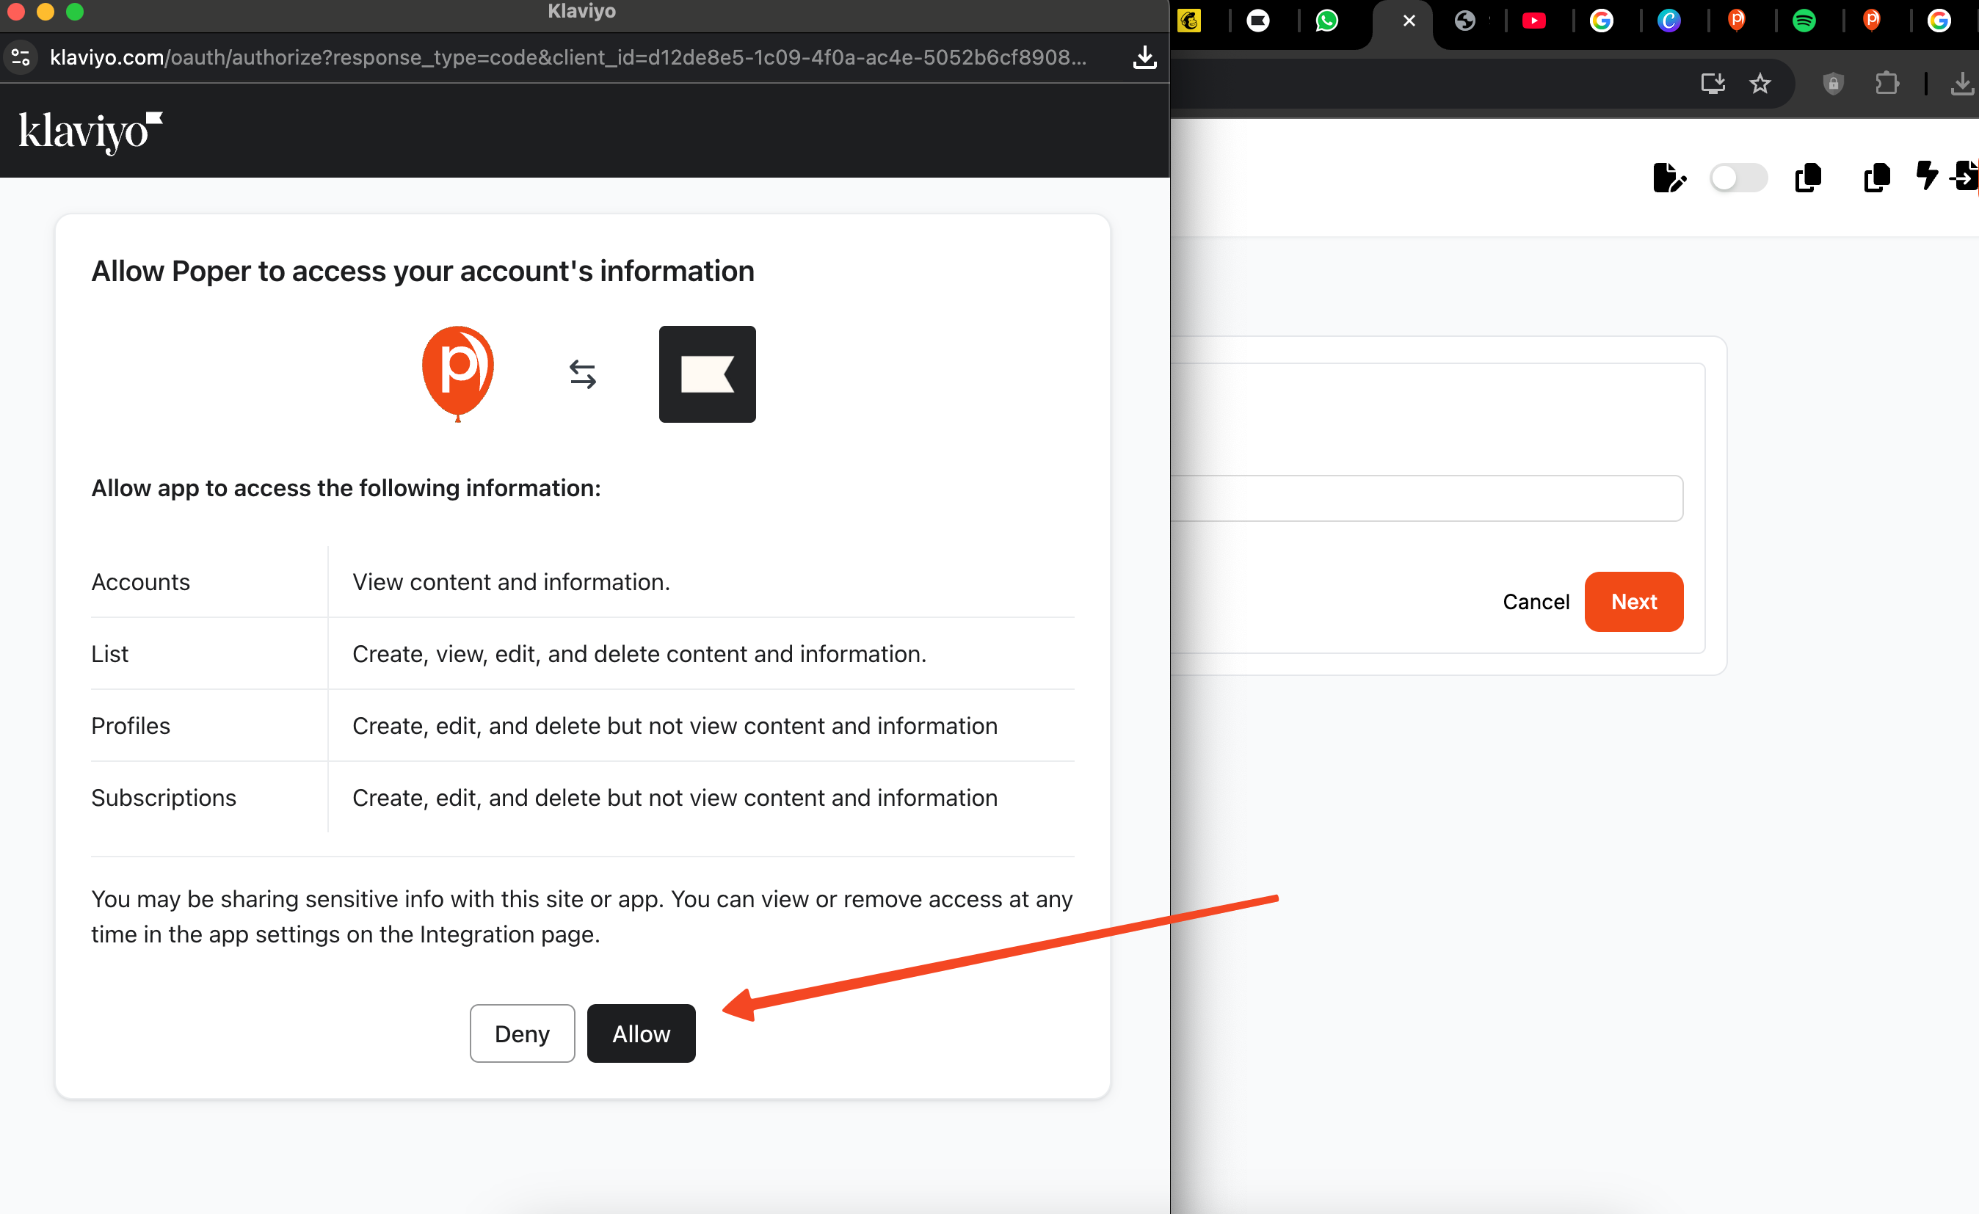
Task: Click the Deny button
Action: (522, 1033)
